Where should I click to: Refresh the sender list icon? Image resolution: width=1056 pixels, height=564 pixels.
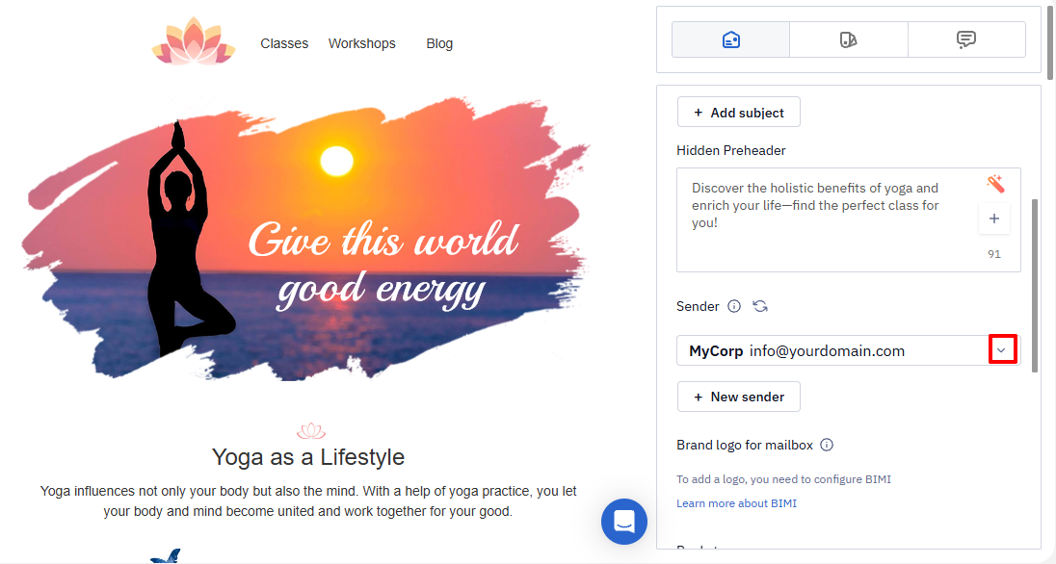(x=760, y=306)
